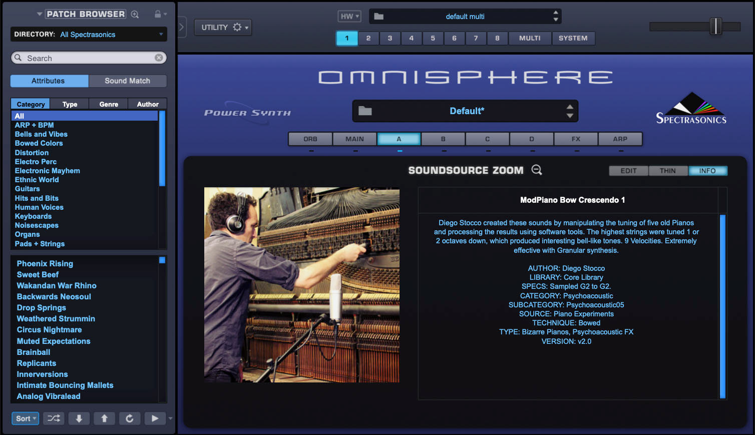Click the Spectrasonics logo
The height and width of the screenshot is (435, 755).
(691, 108)
